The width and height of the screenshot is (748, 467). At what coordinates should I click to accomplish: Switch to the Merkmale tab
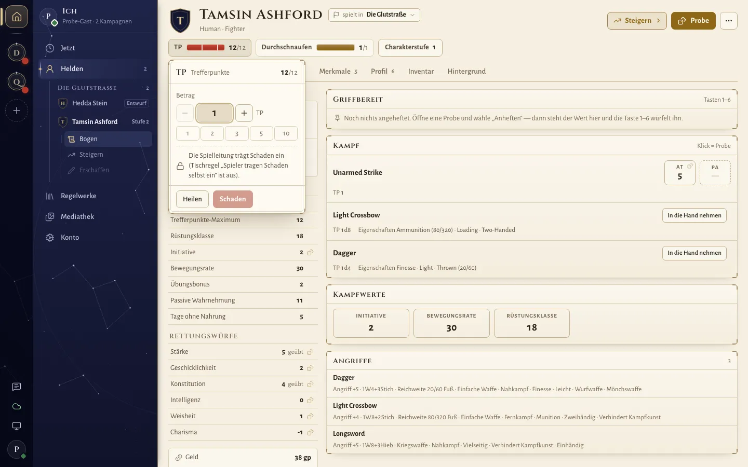pos(338,71)
